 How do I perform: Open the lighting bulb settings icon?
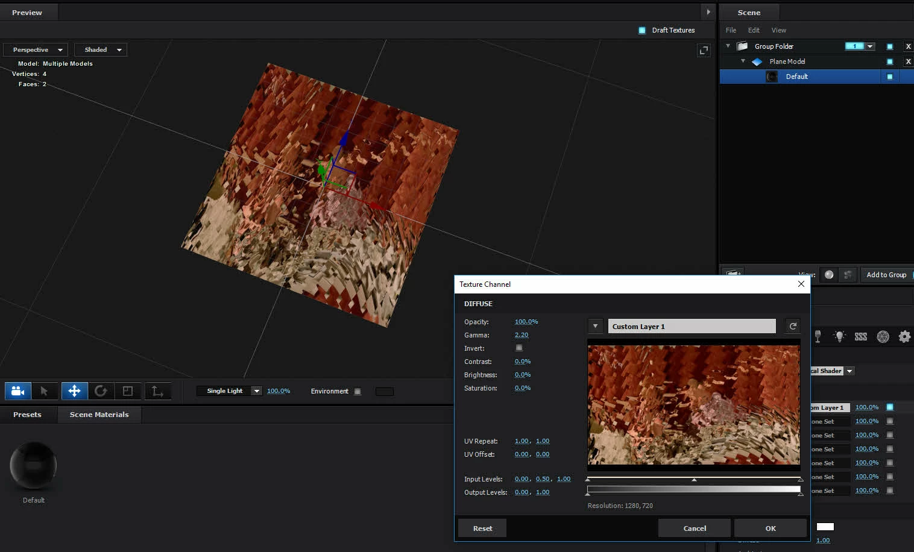pyautogui.click(x=839, y=336)
